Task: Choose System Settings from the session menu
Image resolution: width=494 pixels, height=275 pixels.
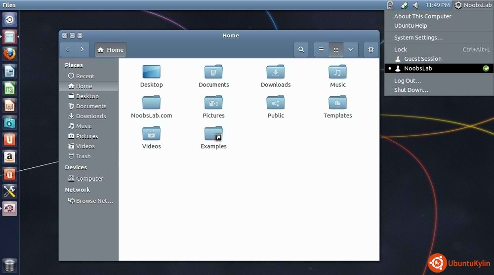Action: (418, 38)
